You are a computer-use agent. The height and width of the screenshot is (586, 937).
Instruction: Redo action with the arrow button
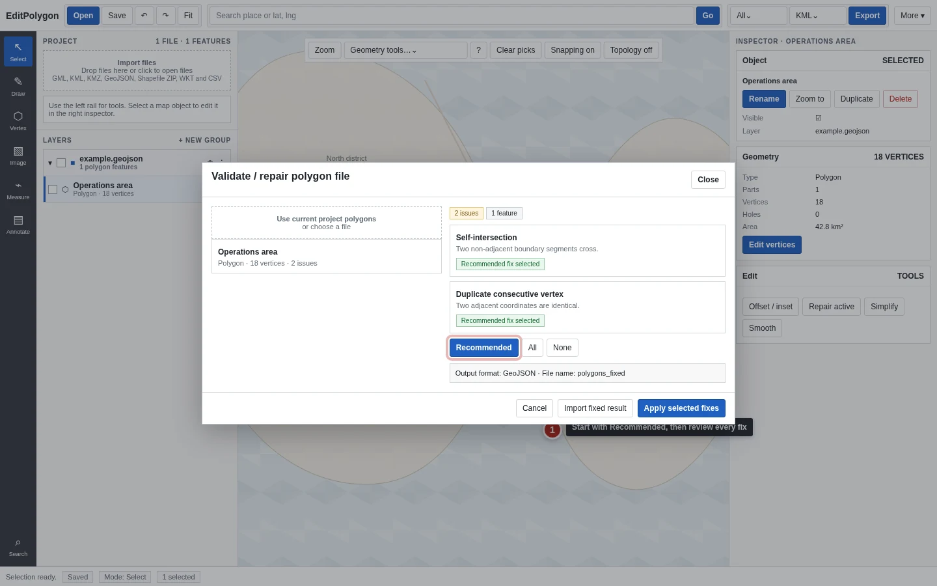166,16
